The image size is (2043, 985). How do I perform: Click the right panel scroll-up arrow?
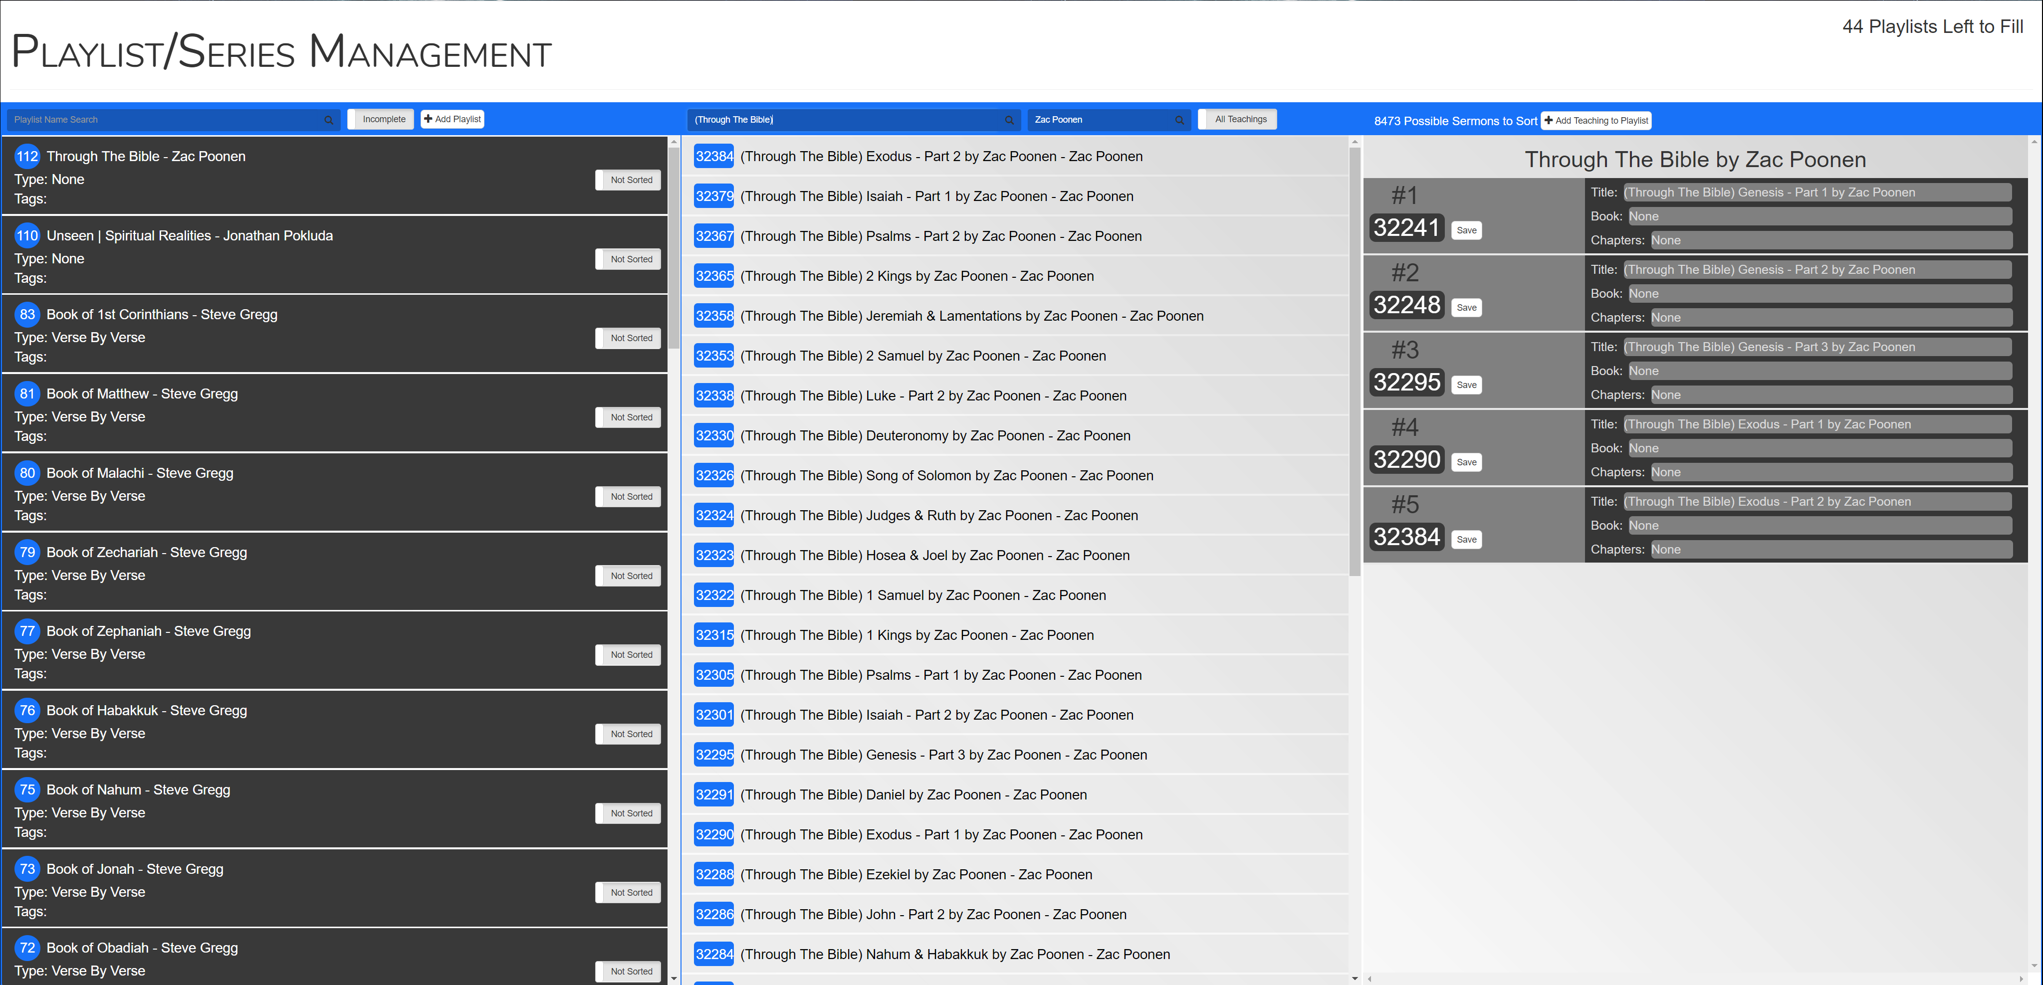pos(2035,142)
